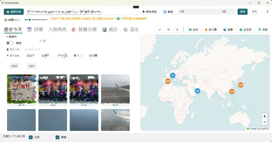The image size is (272, 142).
Task: Show the 全足跡 footprint view
Action: (x=246, y=30)
